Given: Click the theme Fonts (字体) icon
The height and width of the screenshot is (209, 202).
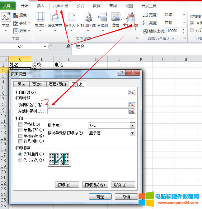Looking at the screenshot, I should tap(16, 23).
